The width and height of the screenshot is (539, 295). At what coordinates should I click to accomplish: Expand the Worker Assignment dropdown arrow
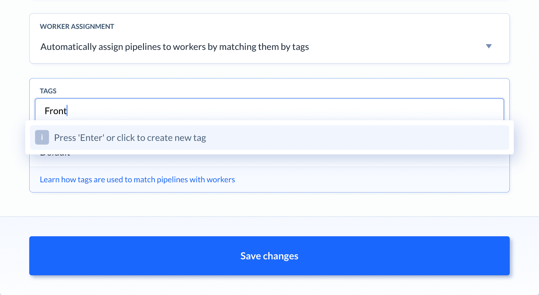[x=489, y=46]
